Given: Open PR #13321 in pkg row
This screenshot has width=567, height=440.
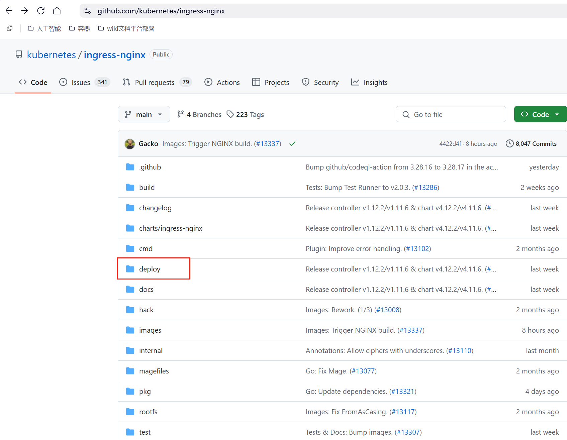Looking at the screenshot, I should point(403,391).
